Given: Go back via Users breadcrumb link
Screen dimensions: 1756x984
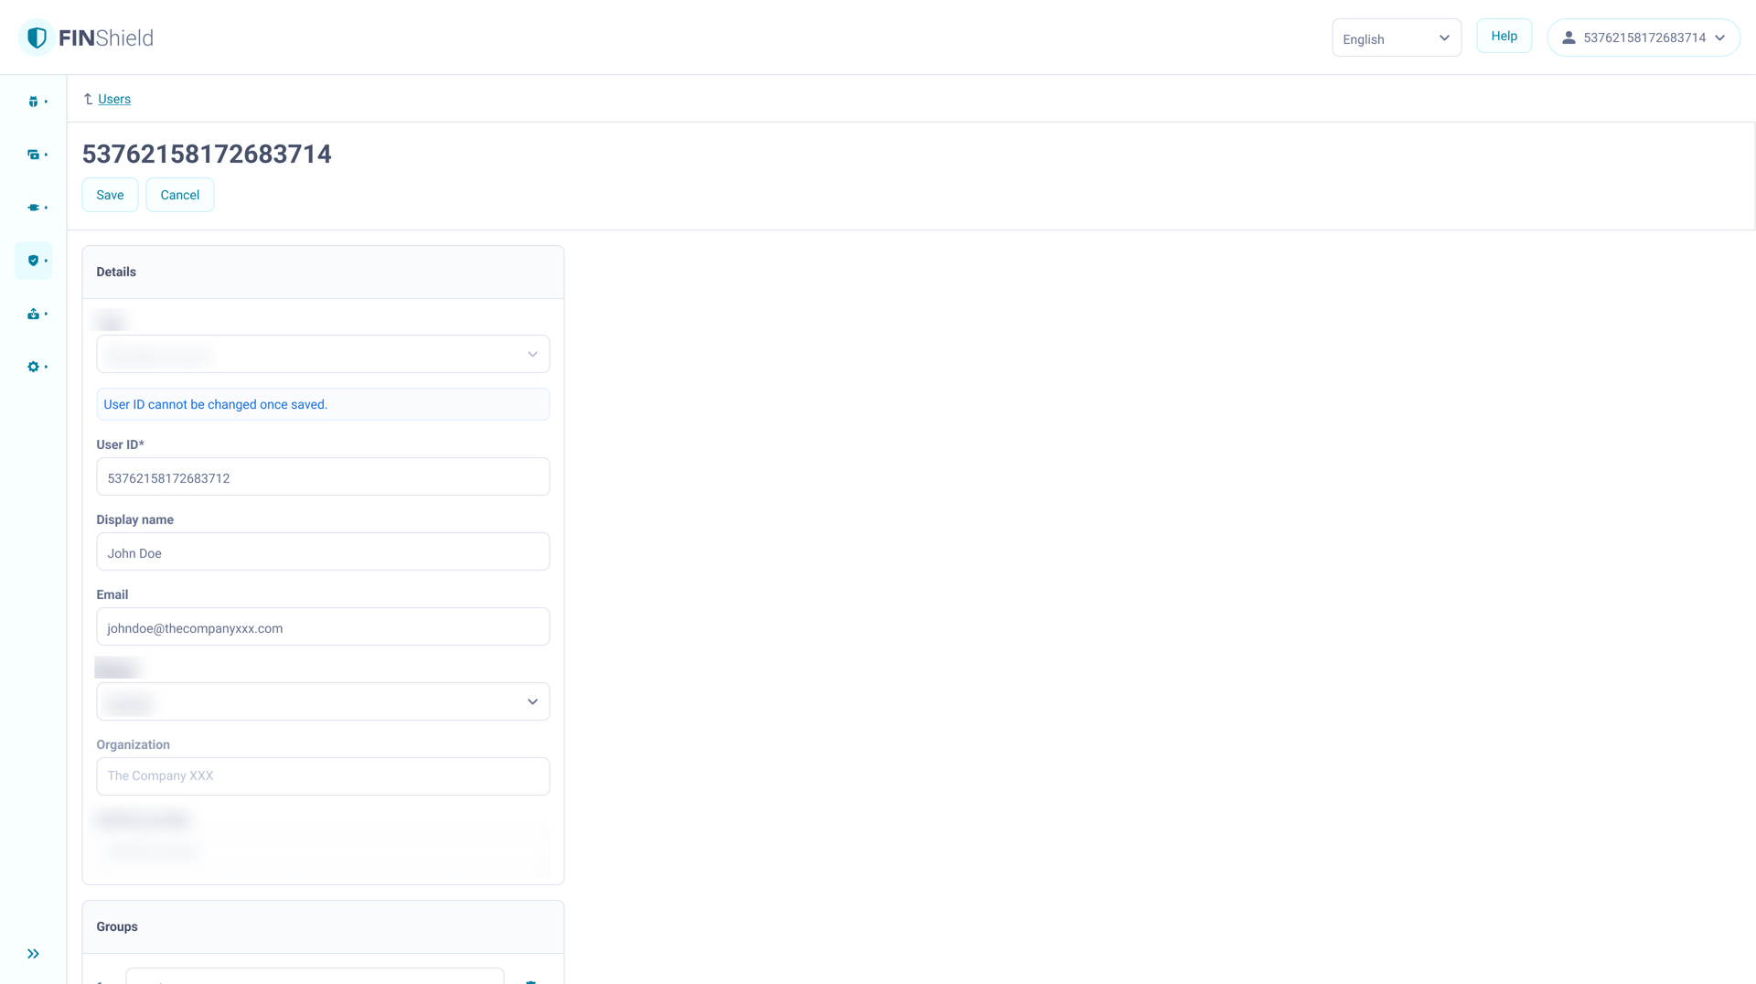Looking at the screenshot, I should point(114,99).
